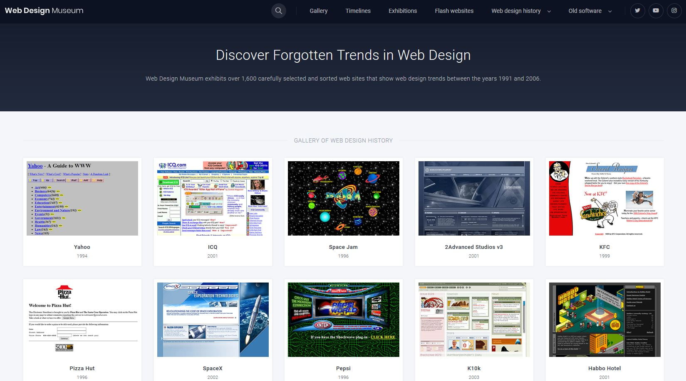
Task: Open the Exhibitions section
Action: coord(402,11)
